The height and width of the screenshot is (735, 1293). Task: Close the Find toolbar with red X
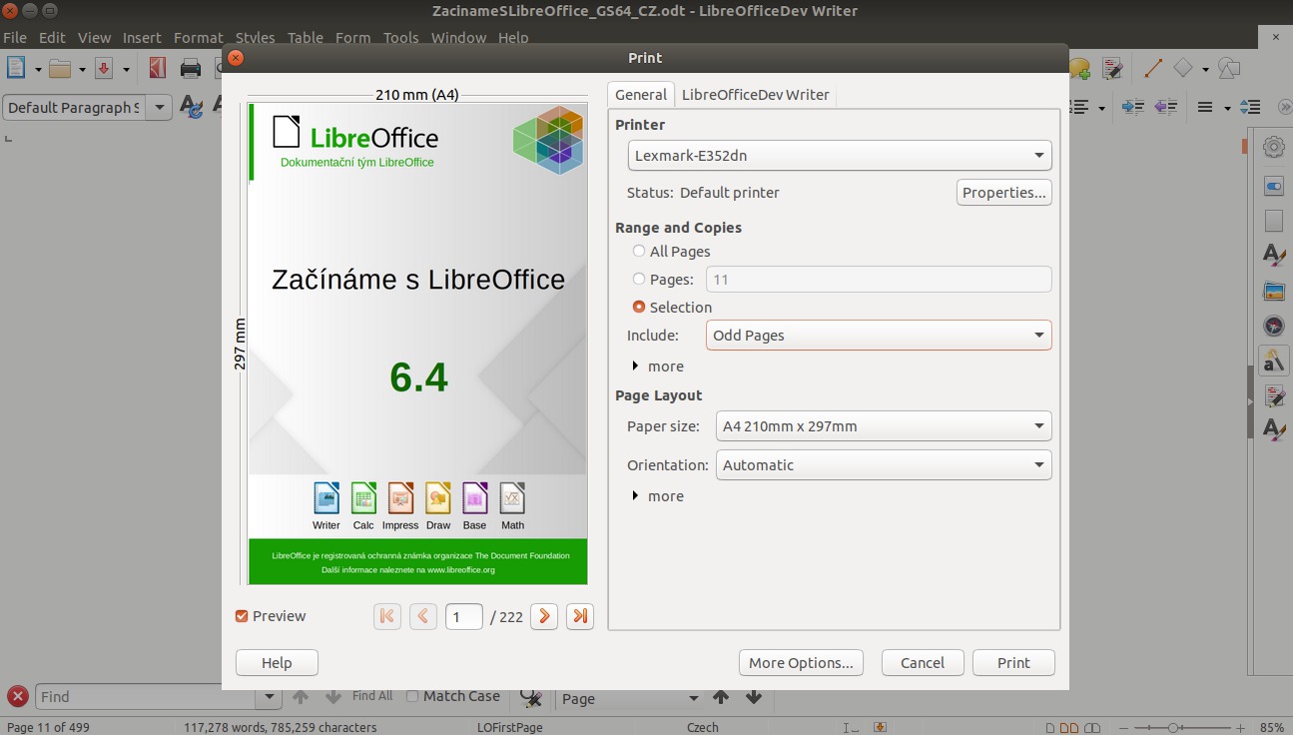coord(17,696)
